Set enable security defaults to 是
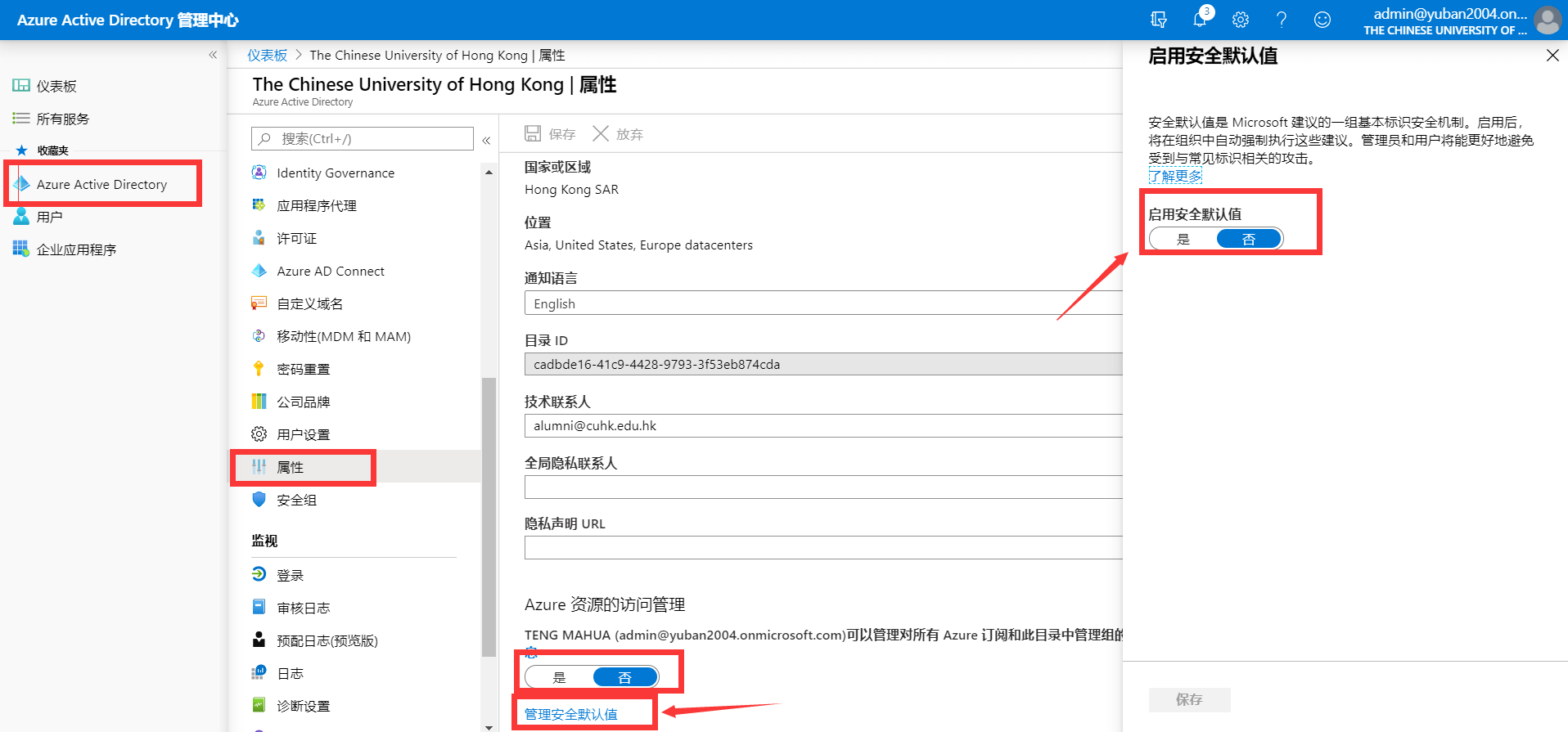The height and width of the screenshot is (732, 1568). pyautogui.click(x=1183, y=239)
